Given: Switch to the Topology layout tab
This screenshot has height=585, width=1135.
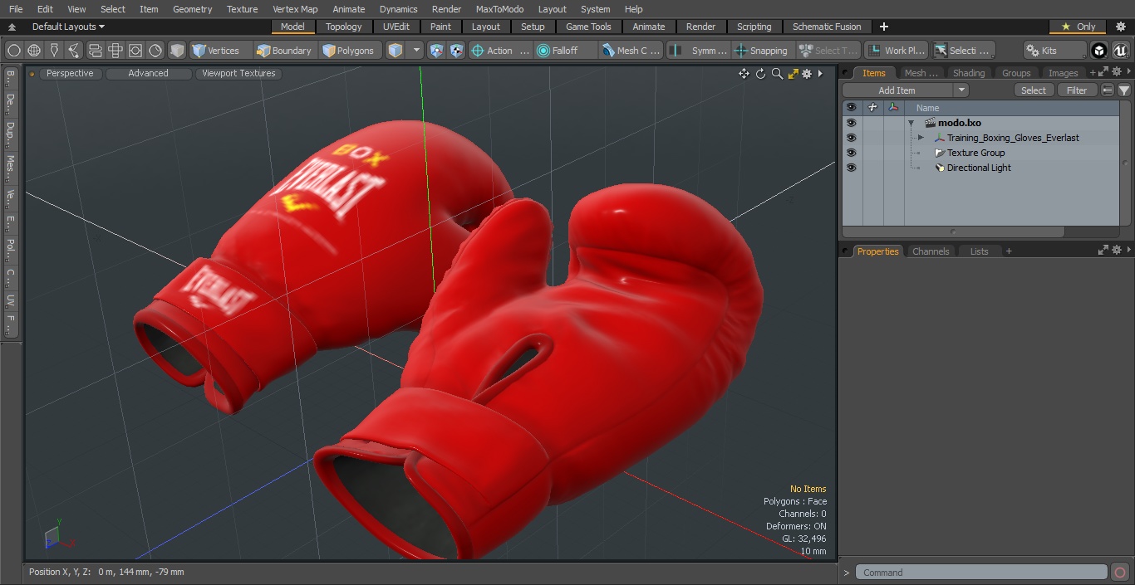Looking at the screenshot, I should [343, 27].
